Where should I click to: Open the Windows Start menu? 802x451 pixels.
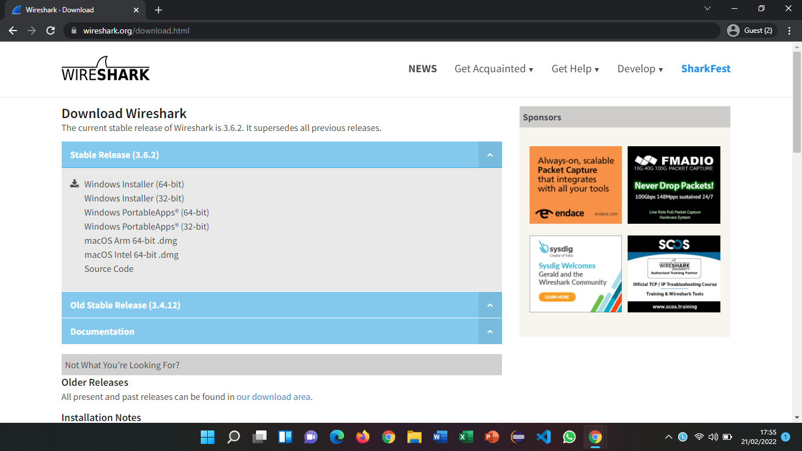[x=207, y=437]
